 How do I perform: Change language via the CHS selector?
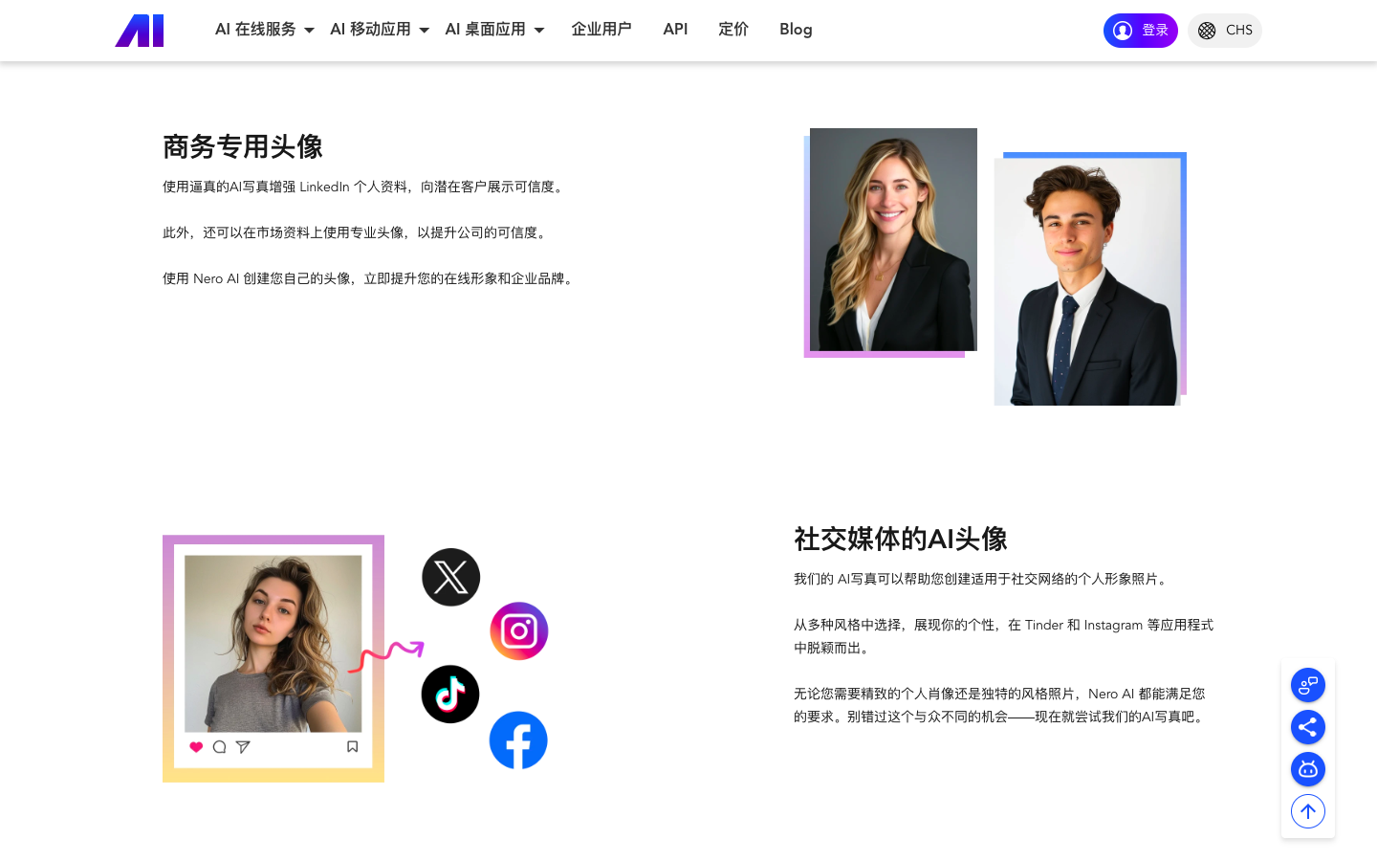1225,30
